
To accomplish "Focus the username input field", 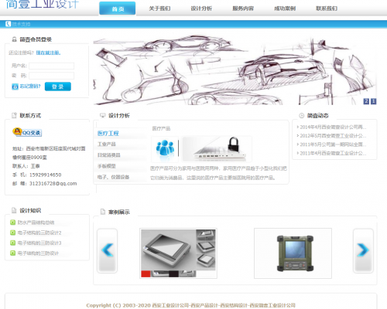I will tap(52, 66).
